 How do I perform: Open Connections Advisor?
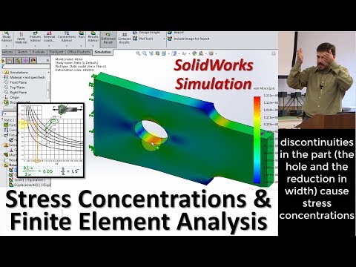[67, 36]
